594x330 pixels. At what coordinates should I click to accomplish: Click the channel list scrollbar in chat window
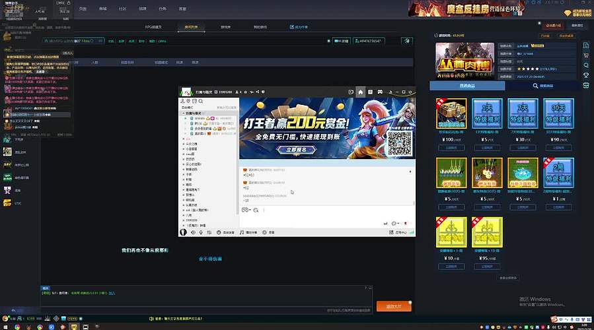pos(237,163)
